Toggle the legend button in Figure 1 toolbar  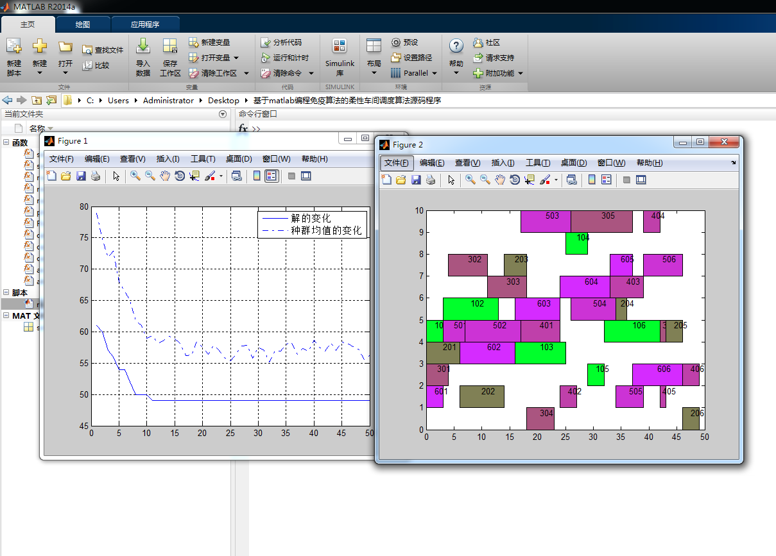click(x=272, y=176)
